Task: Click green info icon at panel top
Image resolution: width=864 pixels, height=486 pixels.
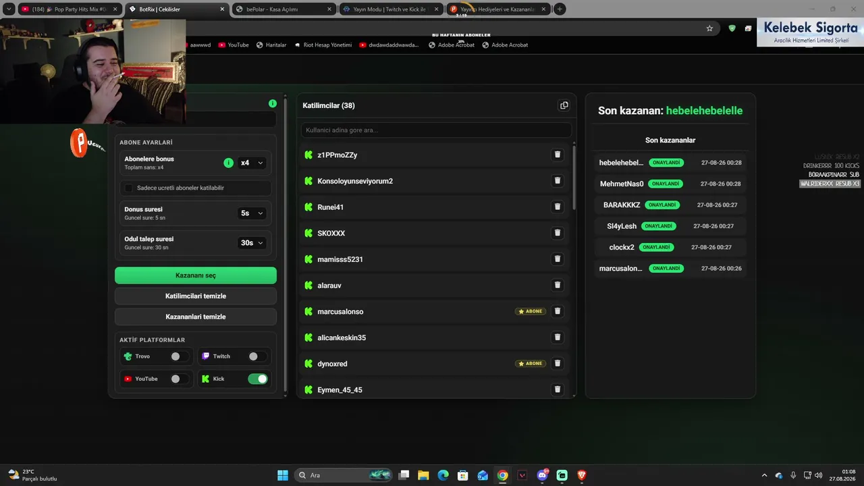Action: coord(273,103)
